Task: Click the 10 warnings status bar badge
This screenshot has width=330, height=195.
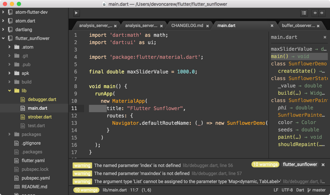Action: click(86, 190)
